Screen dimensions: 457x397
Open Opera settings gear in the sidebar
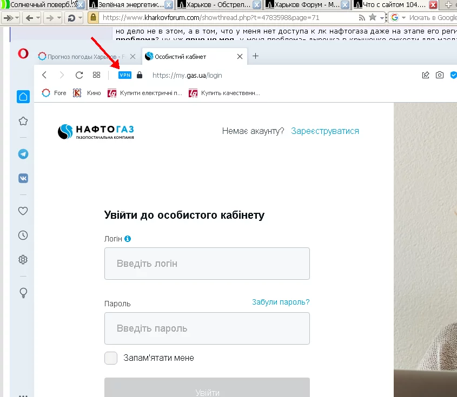point(23,259)
